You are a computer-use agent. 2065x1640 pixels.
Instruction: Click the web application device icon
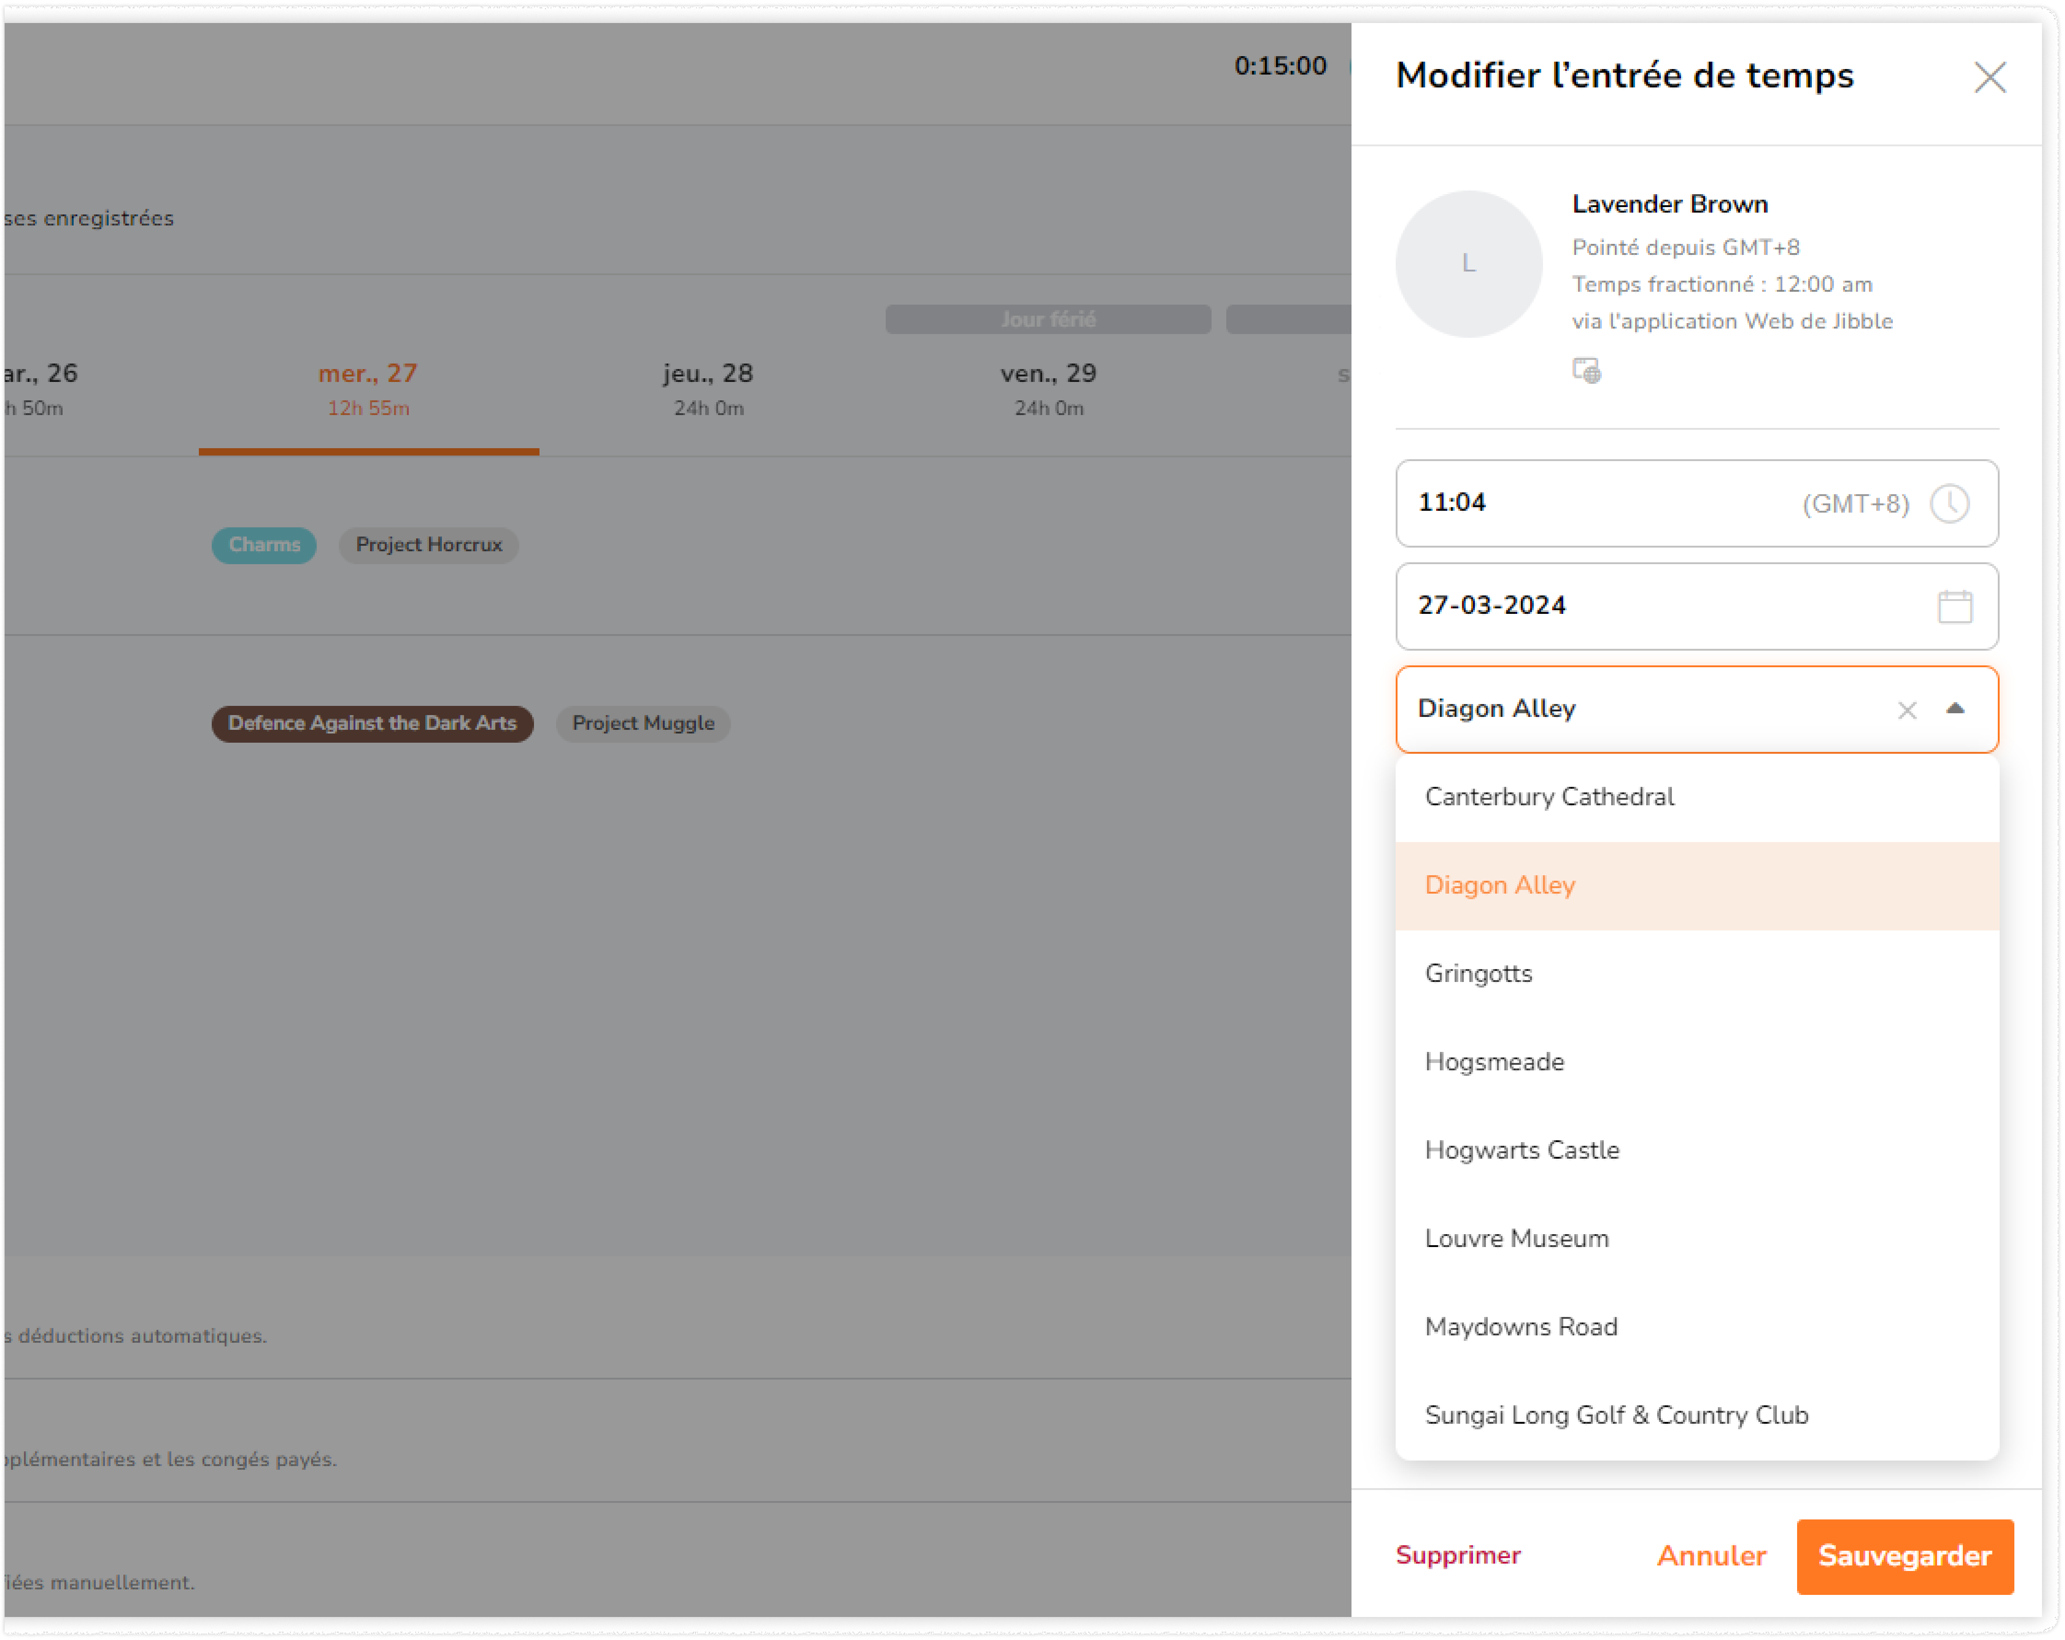[x=1586, y=370]
